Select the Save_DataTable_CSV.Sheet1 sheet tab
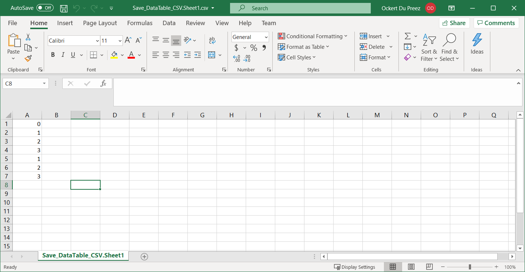This screenshot has height=272, width=525. 83,256
